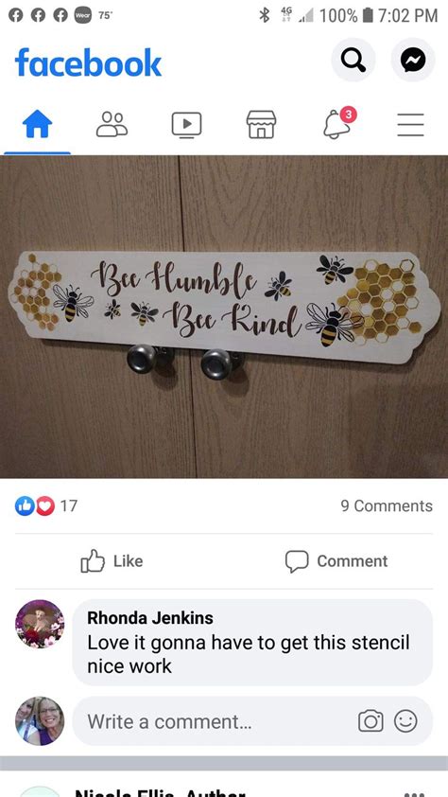This screenshot has height=797, width=448.
Task: Open the hamburger menu
Action: click(410, 125)
